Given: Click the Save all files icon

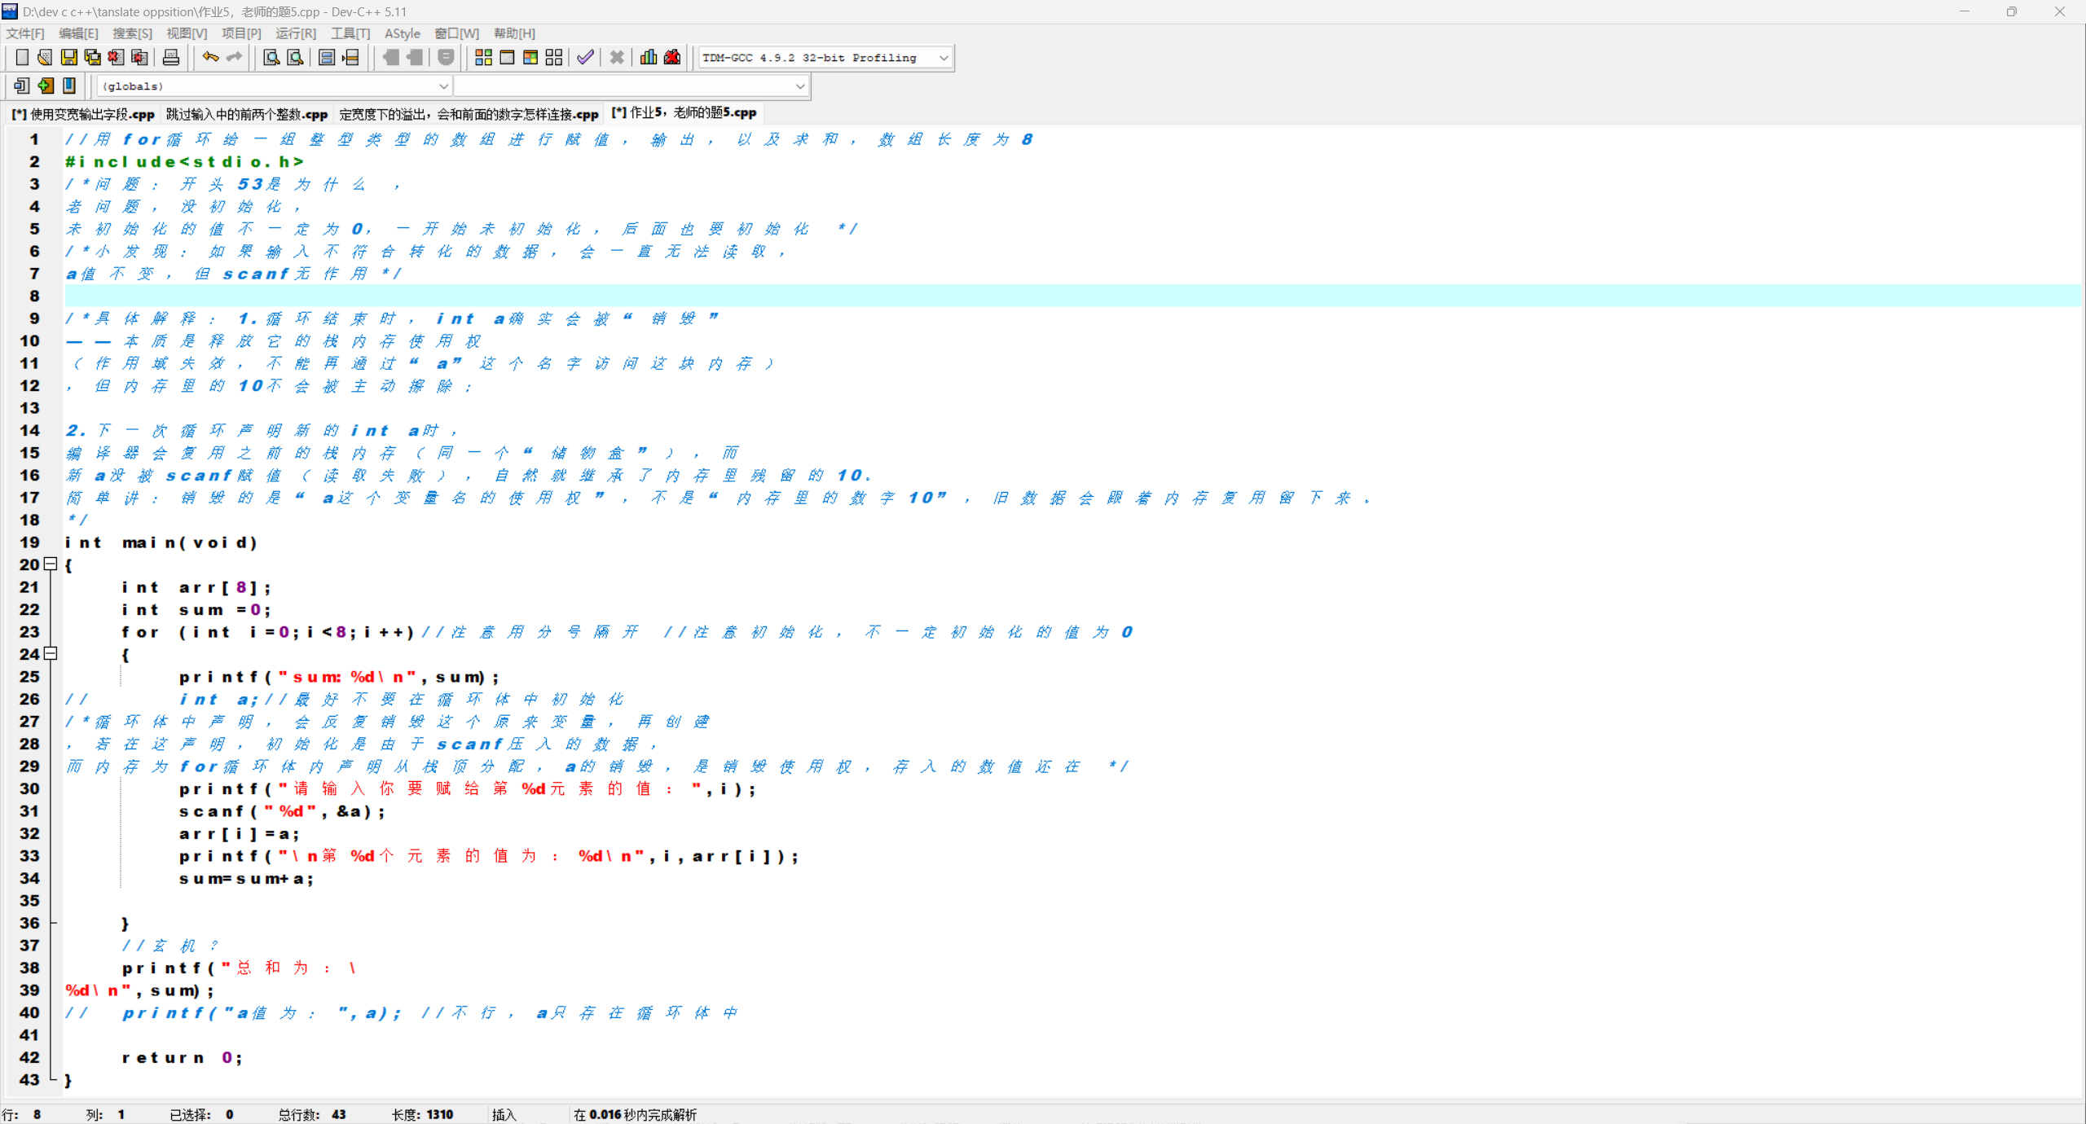Looking at the screenshot, I should 93,57.
